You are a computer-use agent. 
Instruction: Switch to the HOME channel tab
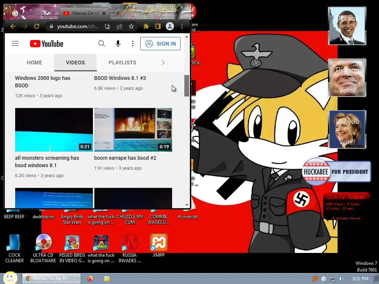(x=34, y=62)
